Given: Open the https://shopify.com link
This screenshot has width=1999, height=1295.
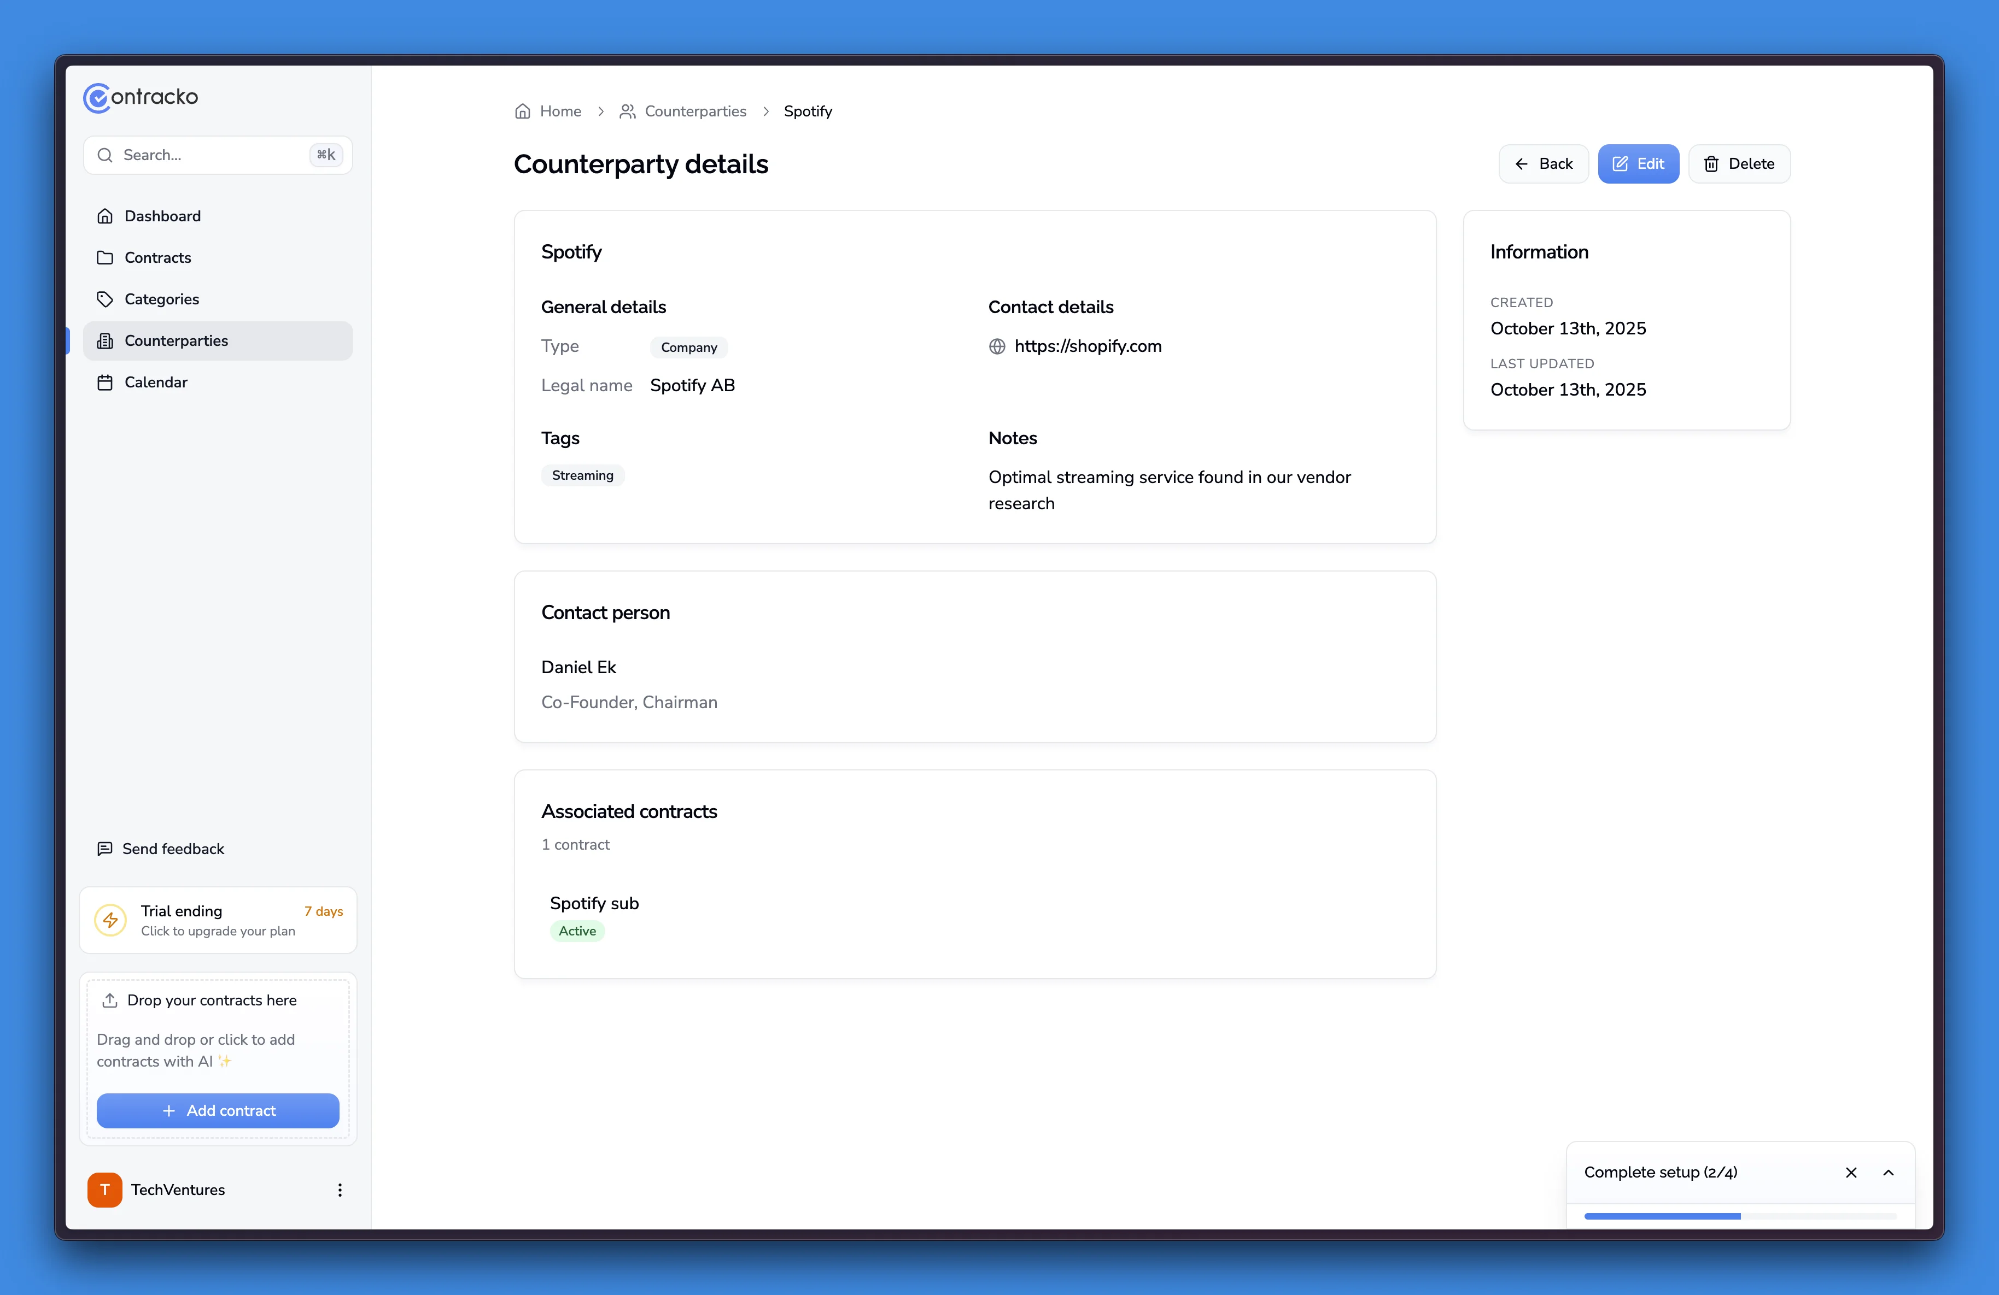Looking at the screenshot, I should pyautogui.click(x=1088, y=346).
